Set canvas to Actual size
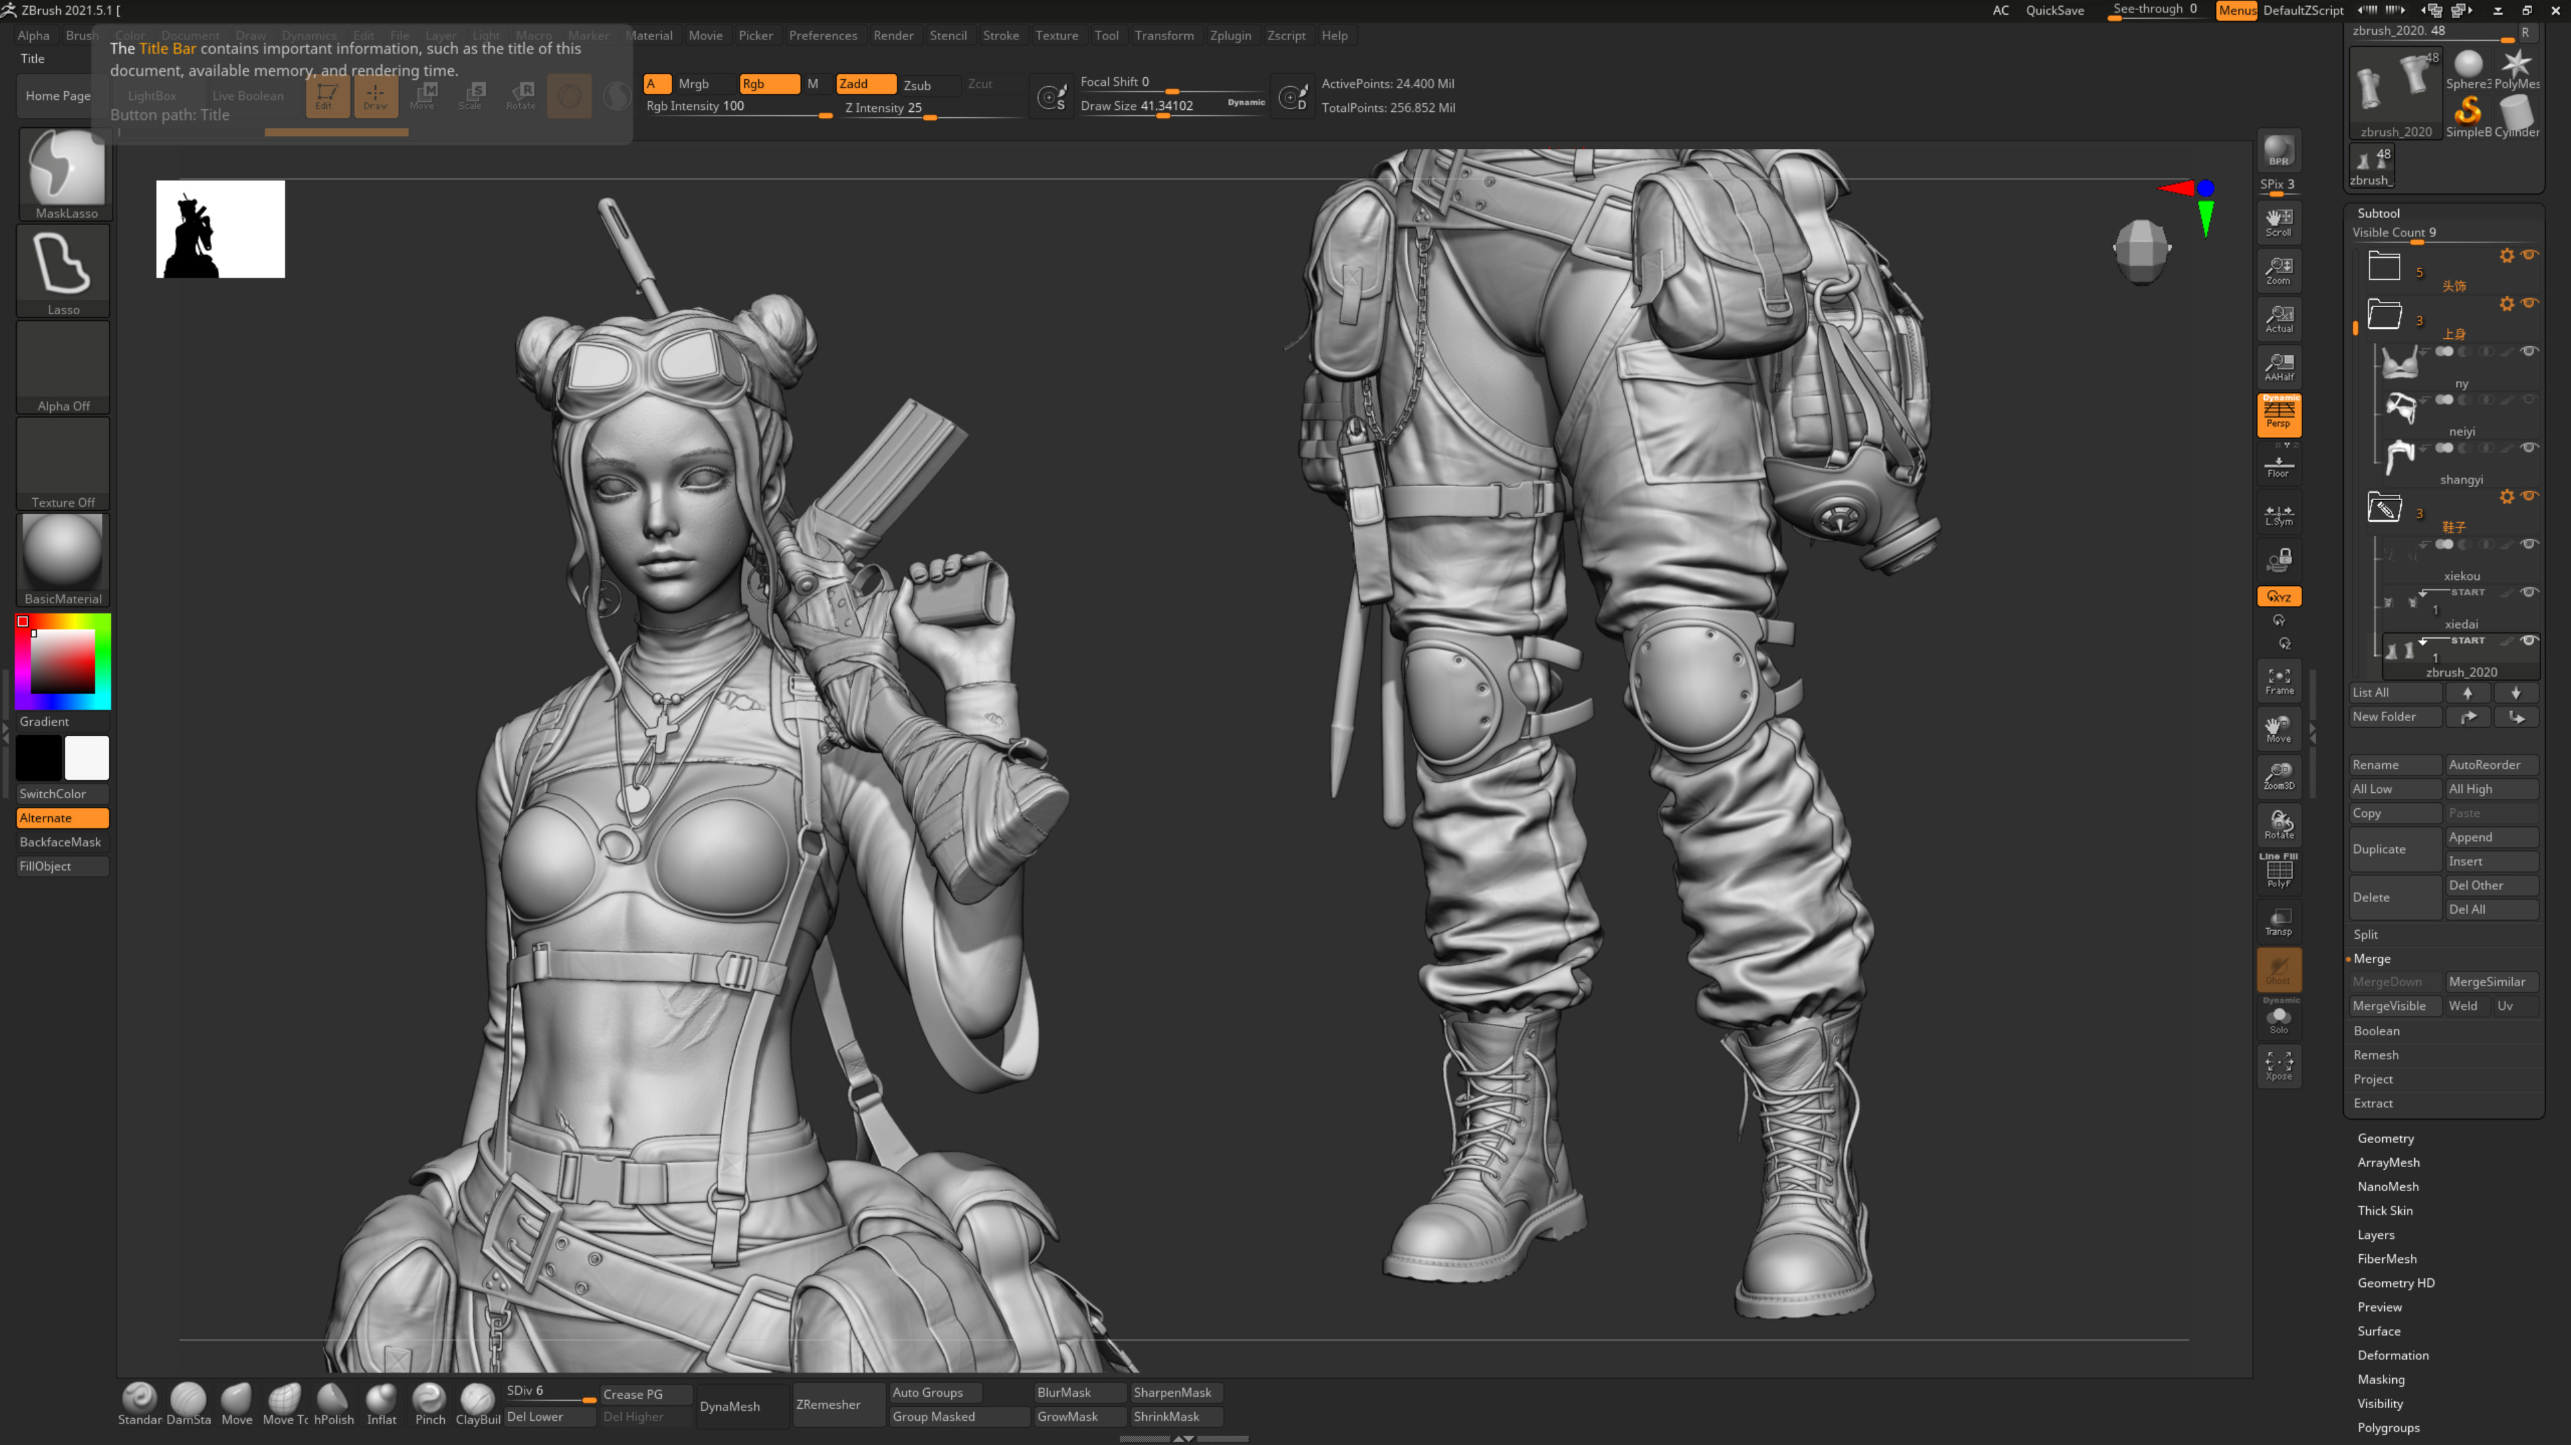 (x=2278, y=319)
